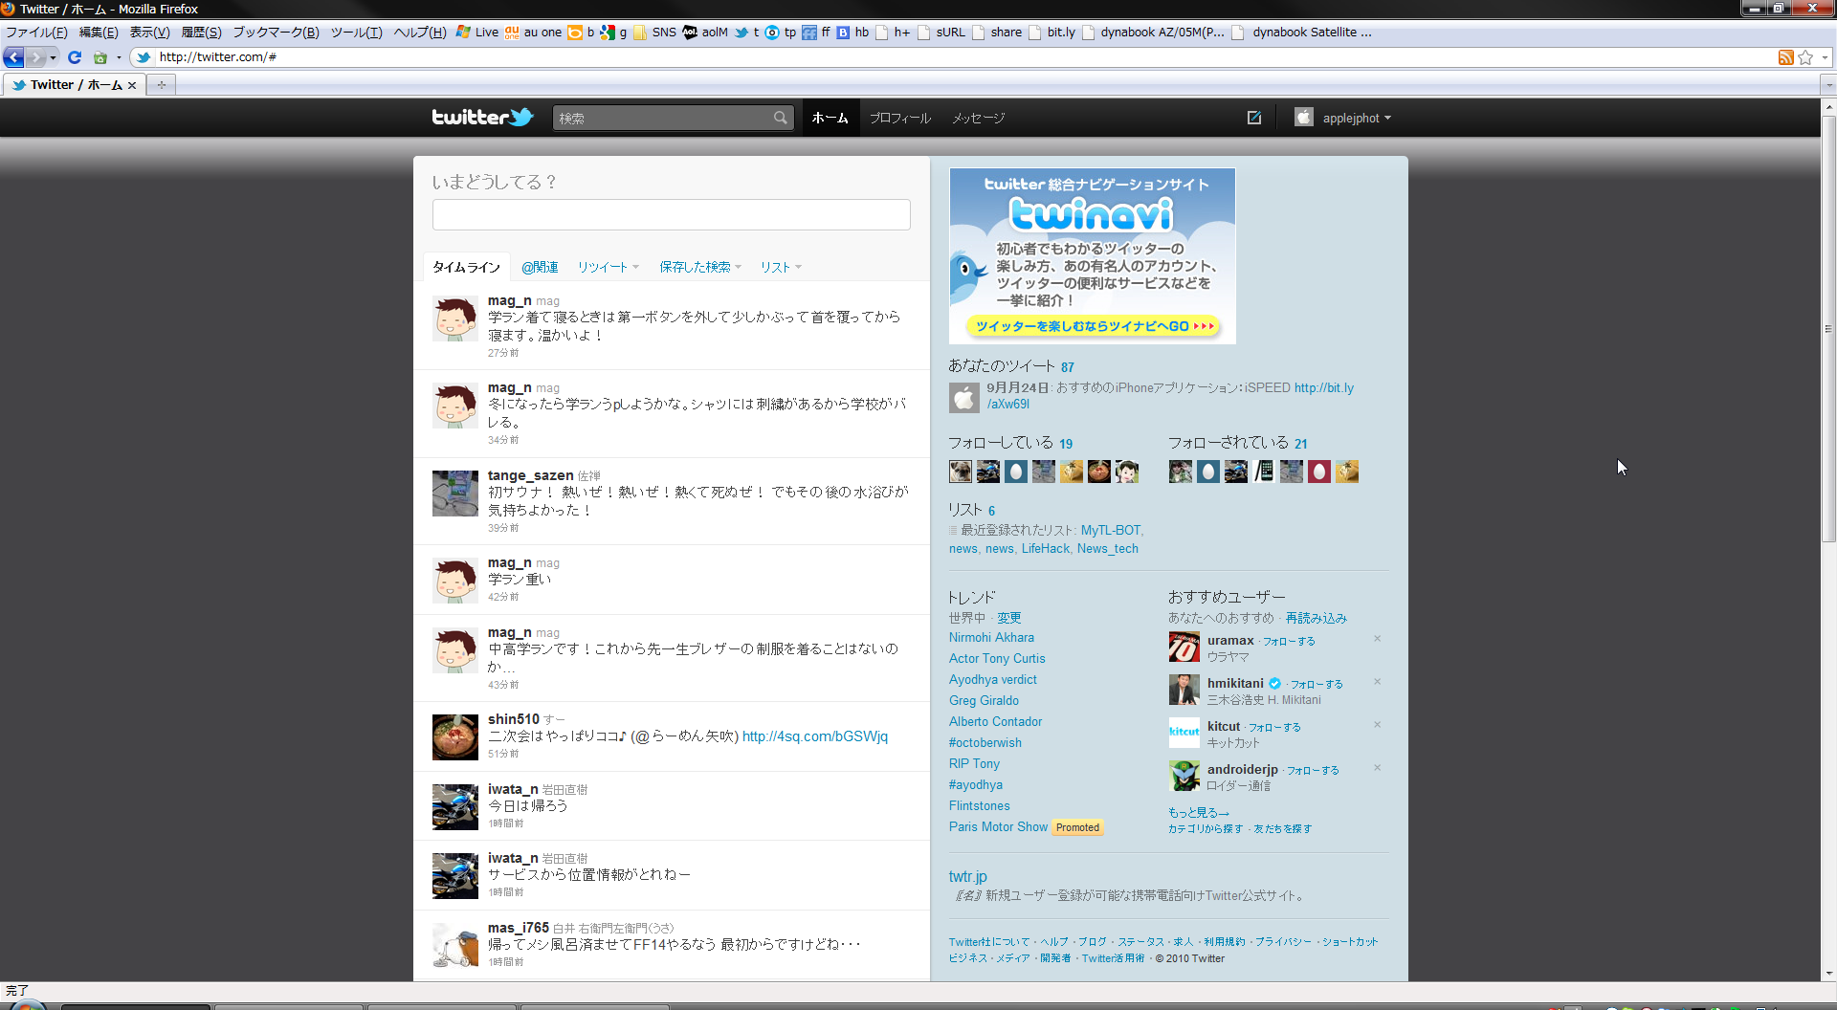This screenshot has width=1837, height=1010.
Task: Click the scrollbar down arrow
Action: [1828, 974]
